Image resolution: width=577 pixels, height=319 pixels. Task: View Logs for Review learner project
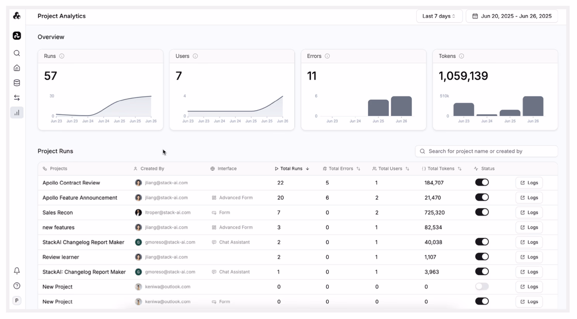click(x=529, y=257)
